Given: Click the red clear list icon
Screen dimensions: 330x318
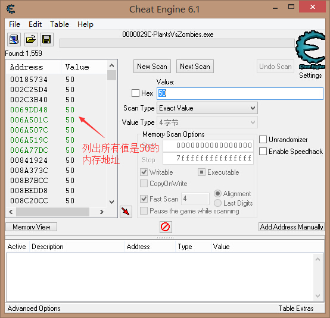Looking at the screenshot, I should click(x=166, y=227).
